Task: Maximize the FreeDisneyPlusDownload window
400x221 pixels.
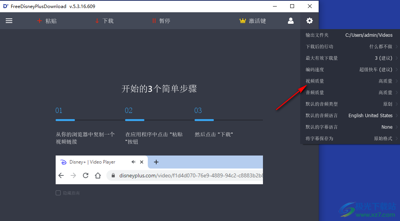Action: 292,6
